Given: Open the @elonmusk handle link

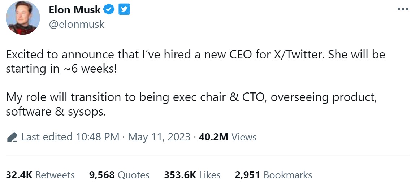Looking at the screenshot, I should (x=77, y=24).
